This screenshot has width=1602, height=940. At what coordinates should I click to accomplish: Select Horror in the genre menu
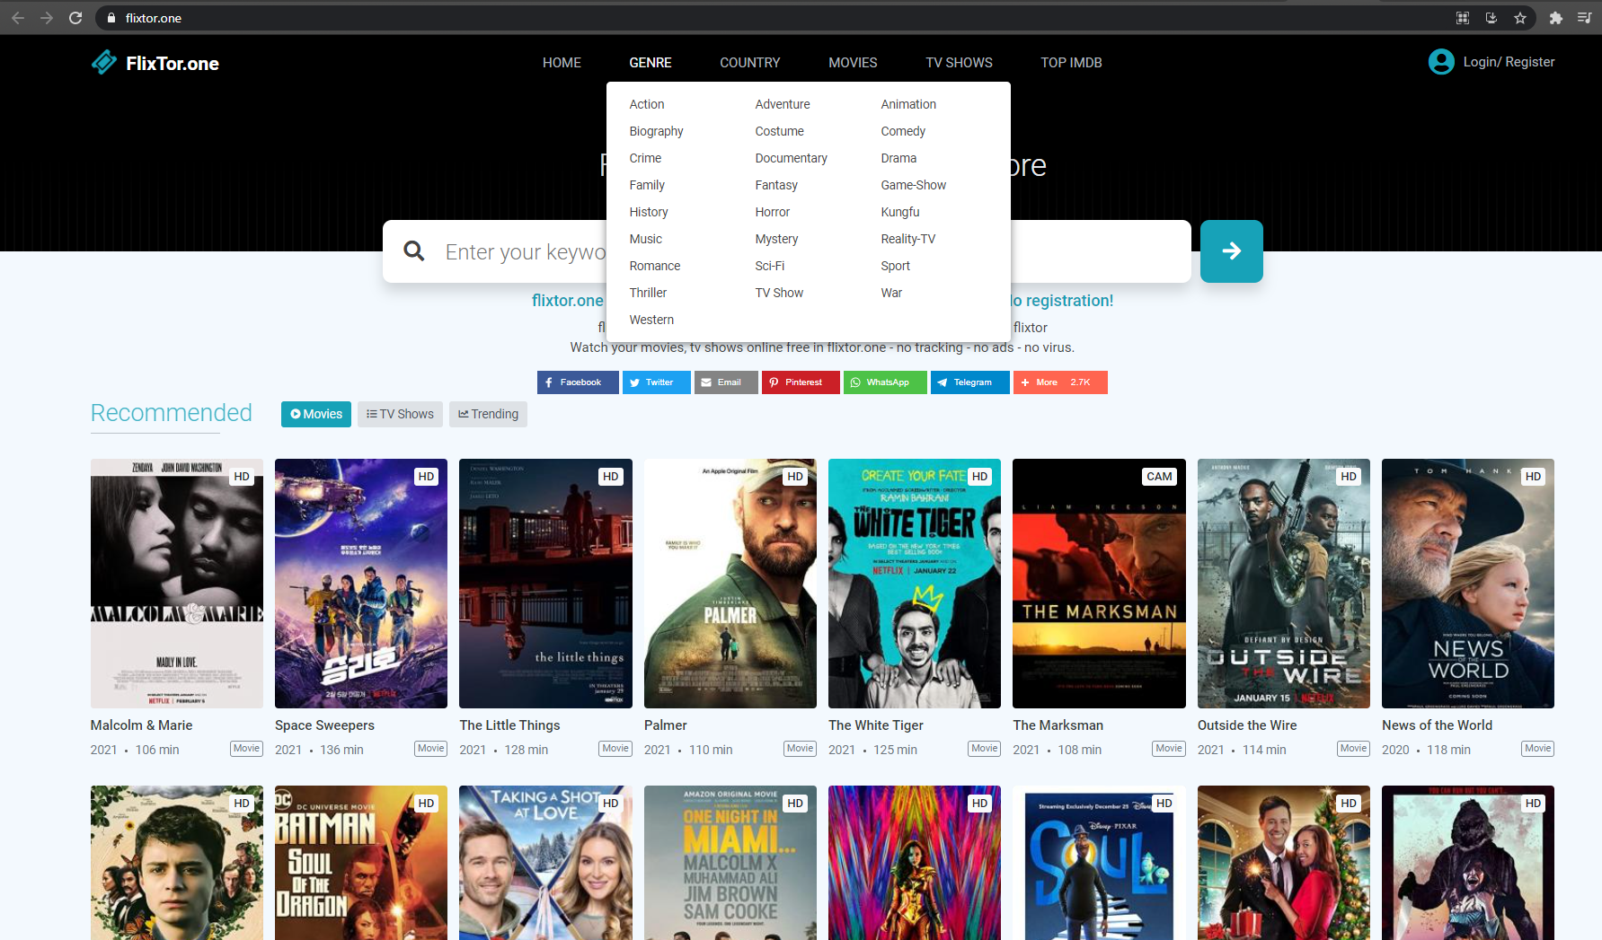coord(773,212)
